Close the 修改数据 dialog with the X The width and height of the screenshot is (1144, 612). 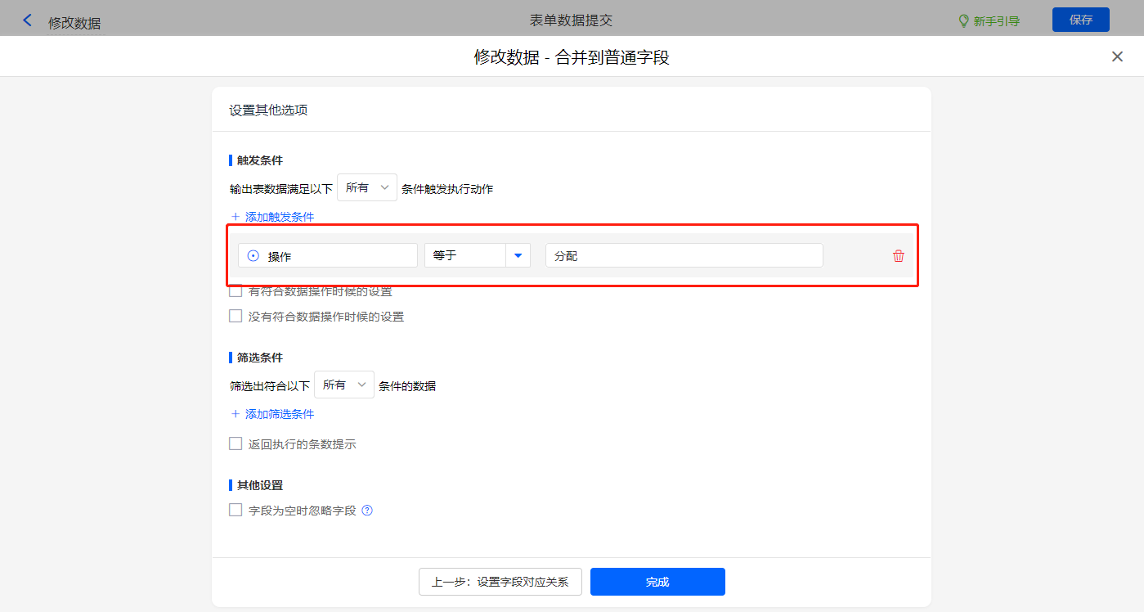click(1117, 56)
